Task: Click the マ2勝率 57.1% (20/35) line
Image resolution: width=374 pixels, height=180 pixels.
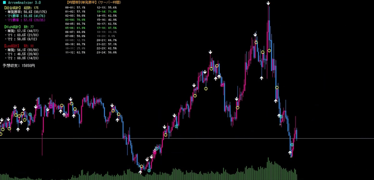Action: click(x=25, y=20)
